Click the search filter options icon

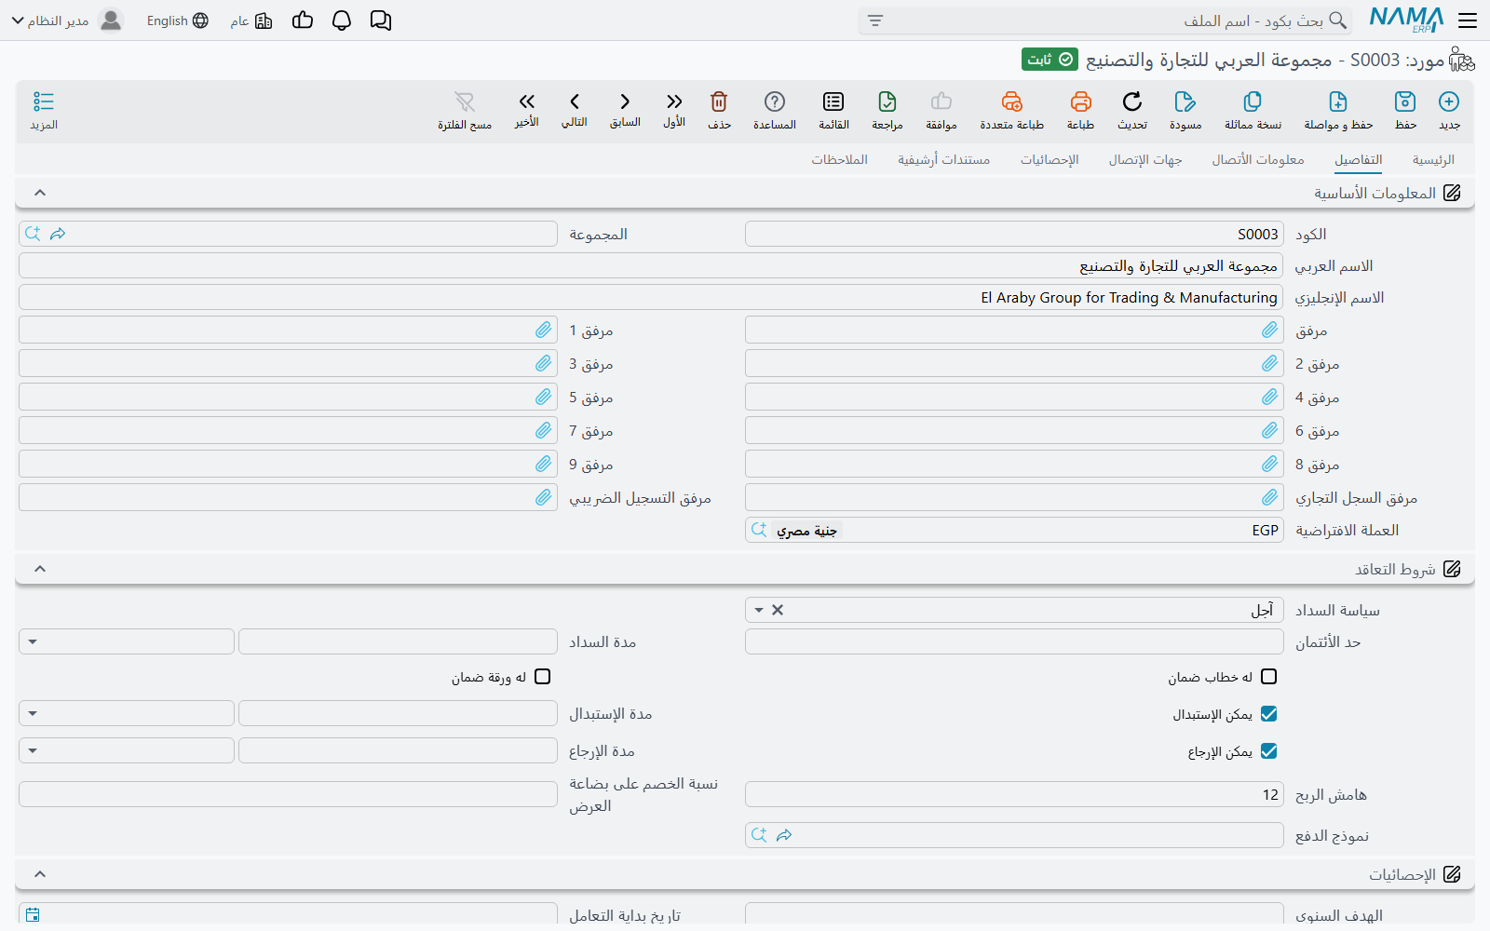coord(875,20)
